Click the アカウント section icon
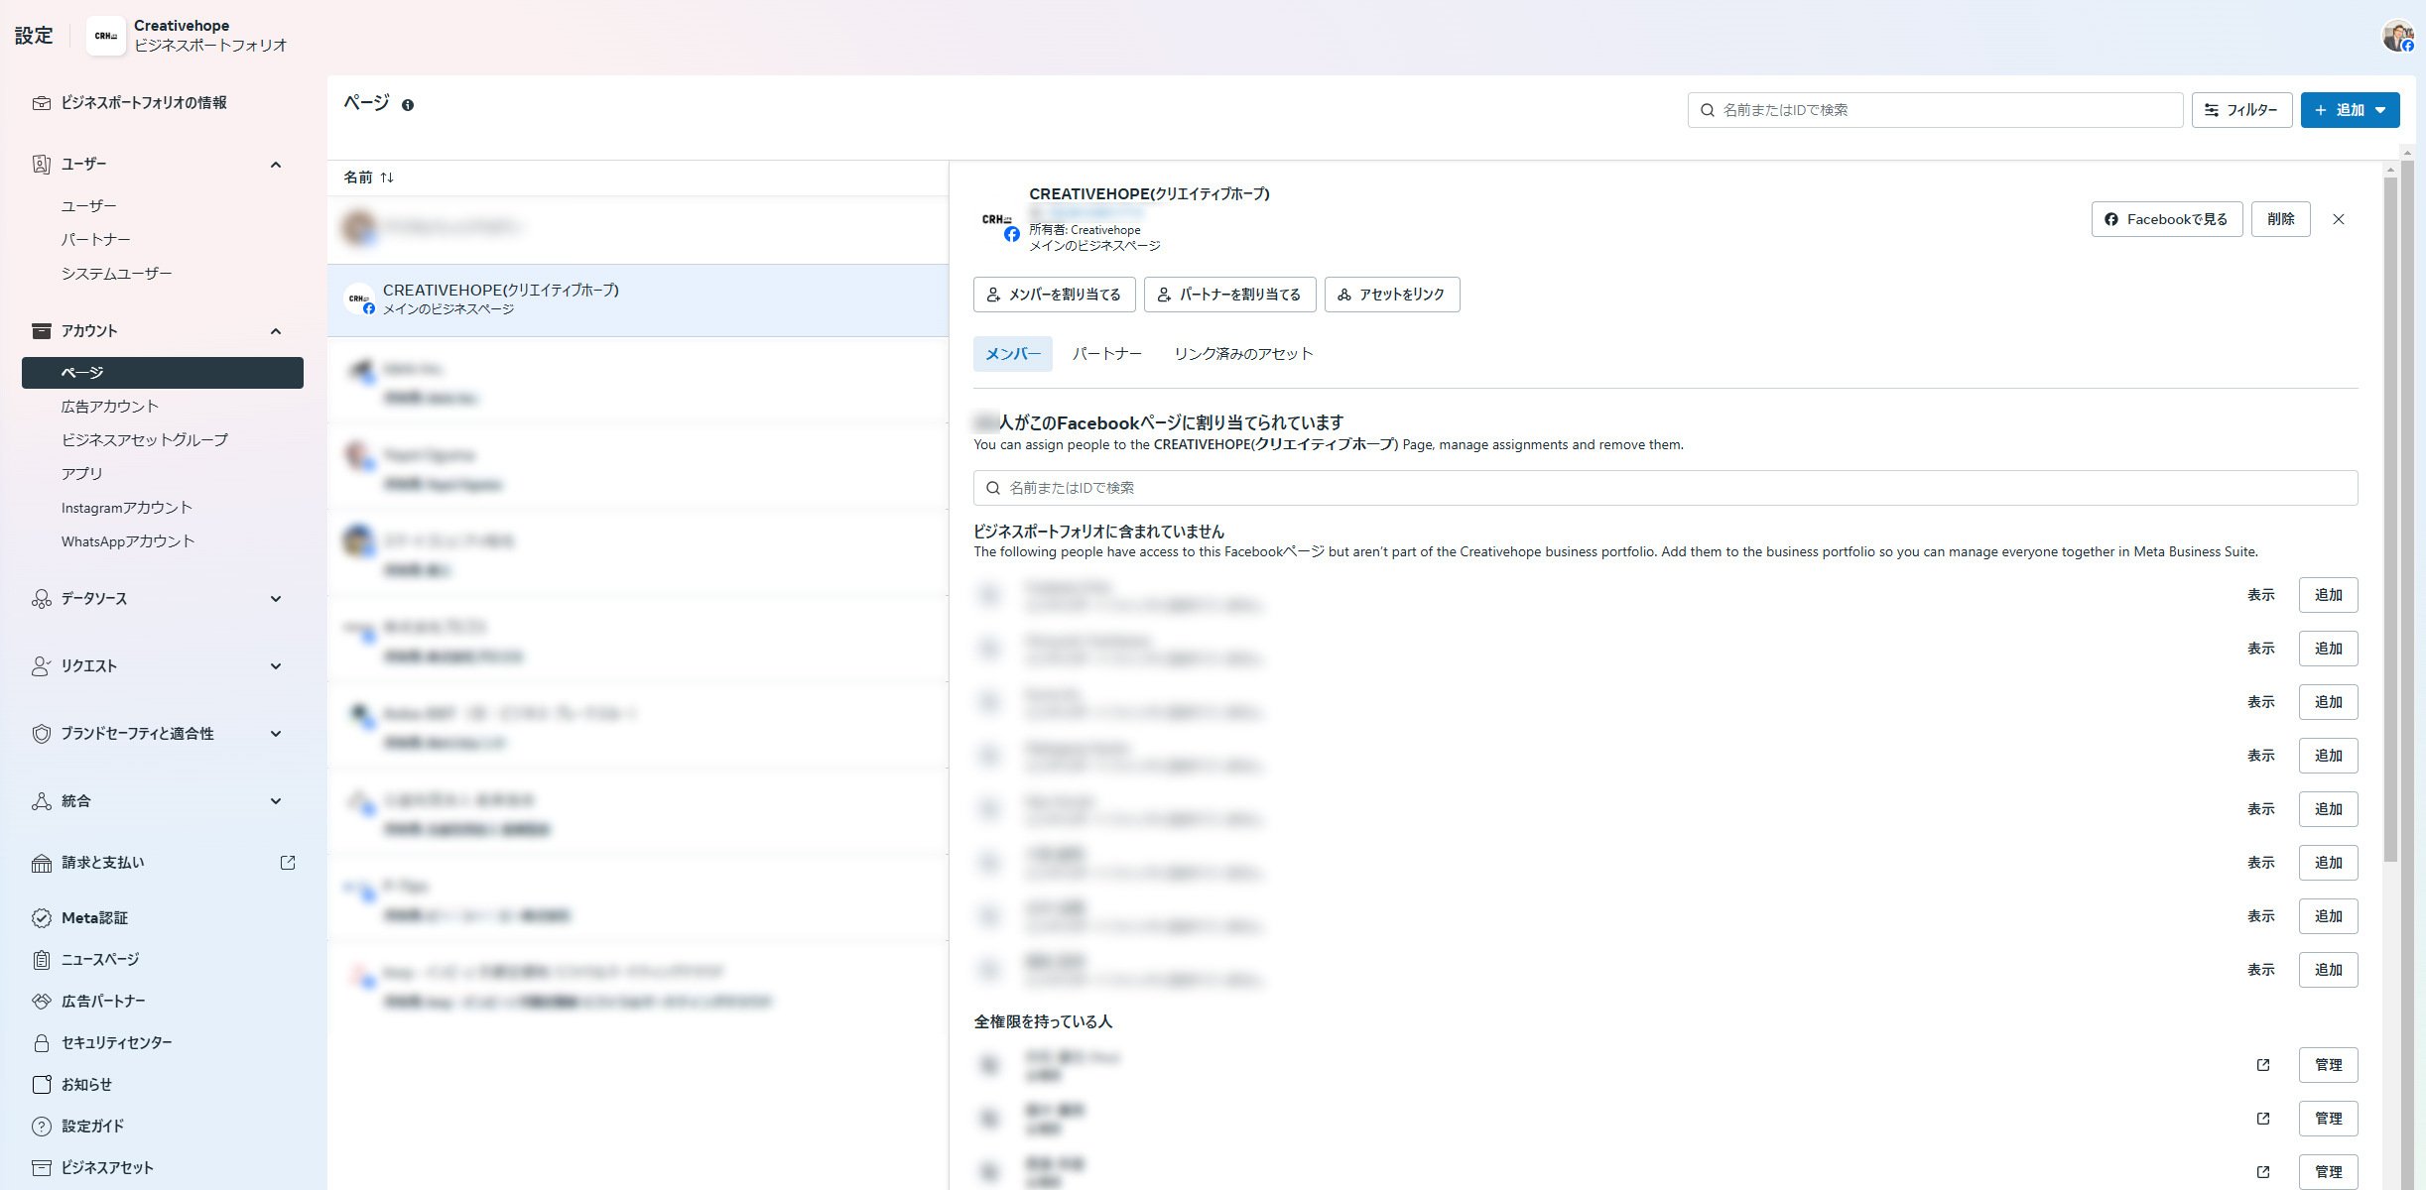Viewport: 2426px width, 1190px height. [42, 331]
